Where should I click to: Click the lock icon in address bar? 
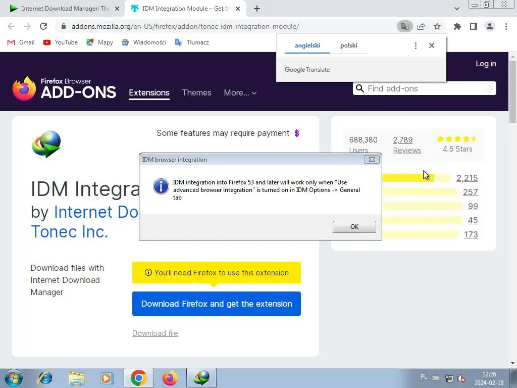[x=64, y=26]
